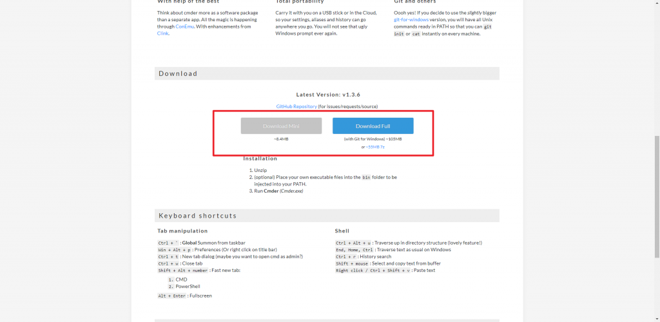Follow the Clink link

[x=162, y=33]
